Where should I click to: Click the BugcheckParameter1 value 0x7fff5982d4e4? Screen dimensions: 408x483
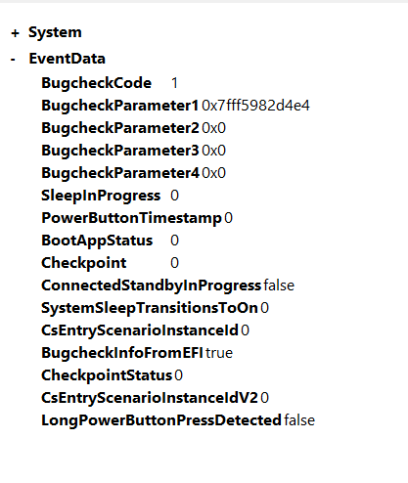(255, 106)
